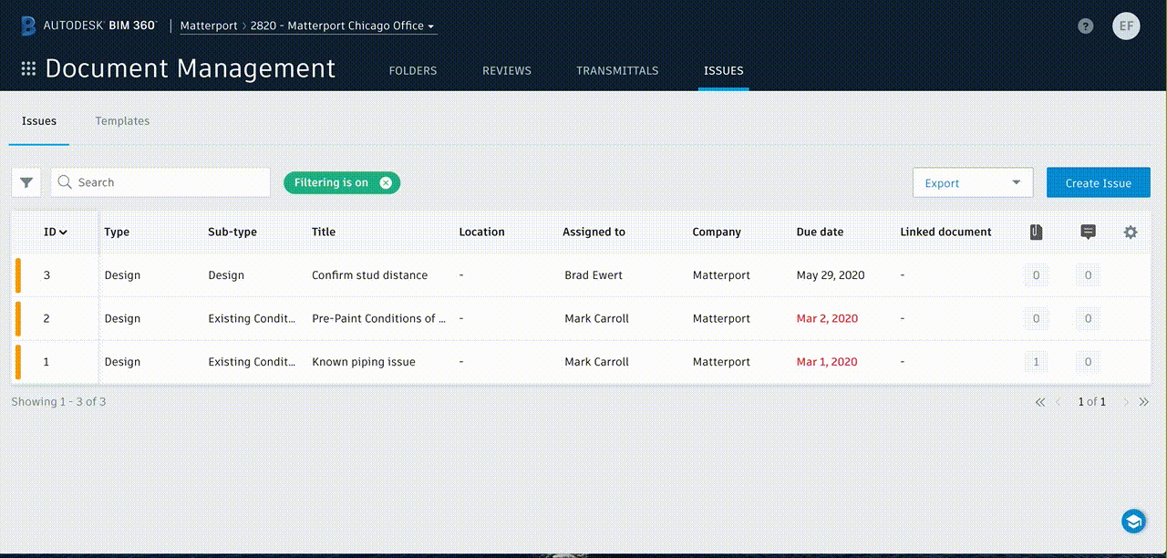Click into the Search input field
Image resolution: width=1167 pixels, height=558 pixels.
[x=160, y=182]
